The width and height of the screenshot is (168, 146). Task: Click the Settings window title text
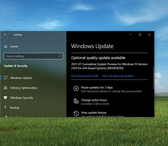(x=18, y=35)
